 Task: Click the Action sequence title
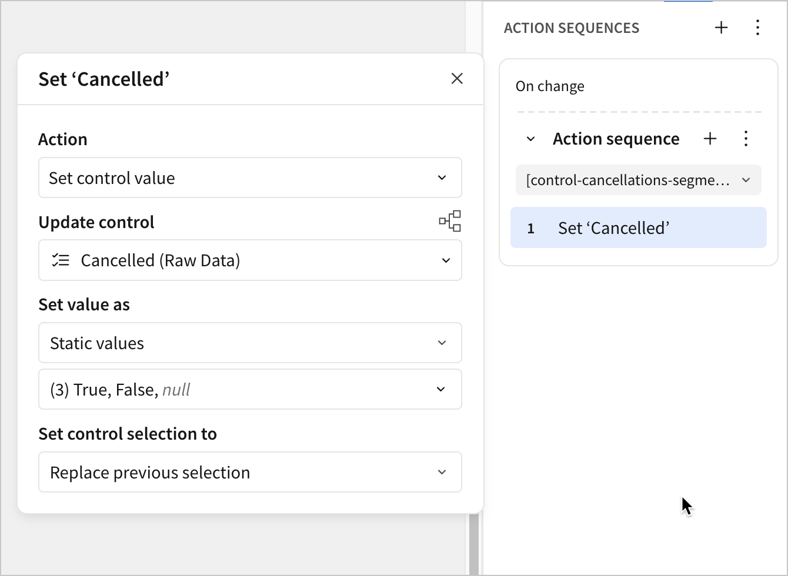pyautogui.click(x=616, y=139)
